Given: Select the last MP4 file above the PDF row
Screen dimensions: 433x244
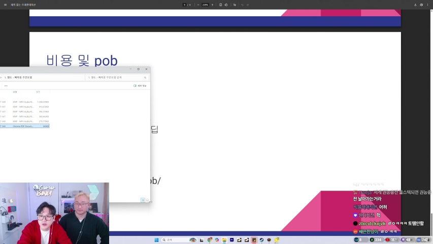Looking at the screenshot, I should (x=24, y=121).
